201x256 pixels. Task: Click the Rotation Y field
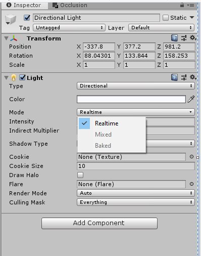tap(139, 56)
